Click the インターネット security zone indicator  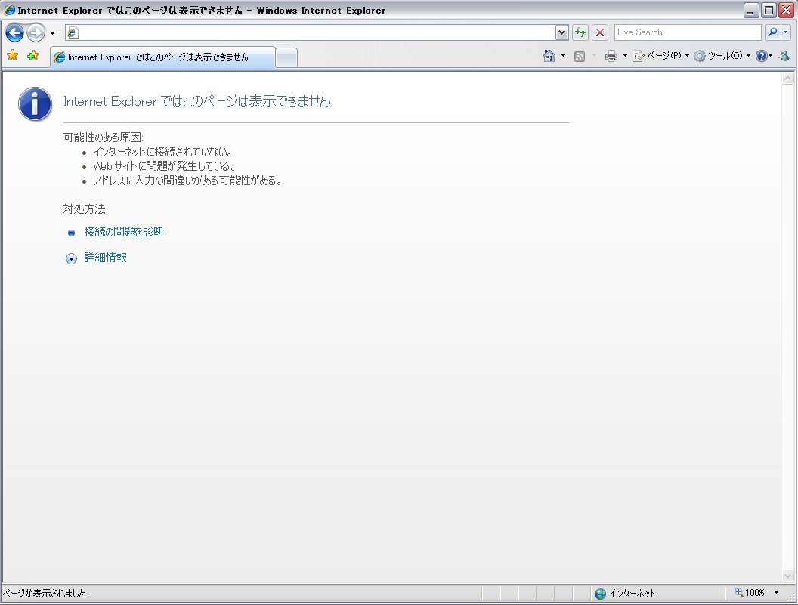pyautogui.click(x=625, y=594)
